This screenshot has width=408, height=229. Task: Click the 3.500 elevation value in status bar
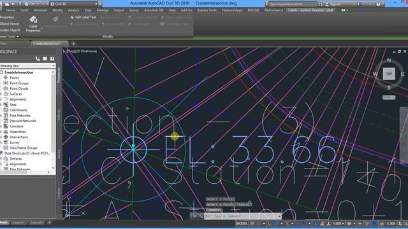pos(391,223)
